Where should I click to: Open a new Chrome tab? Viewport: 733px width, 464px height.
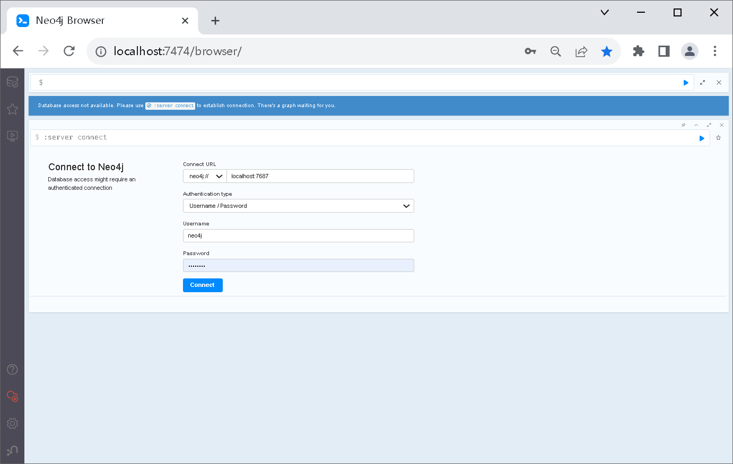[x=215, y=21]
